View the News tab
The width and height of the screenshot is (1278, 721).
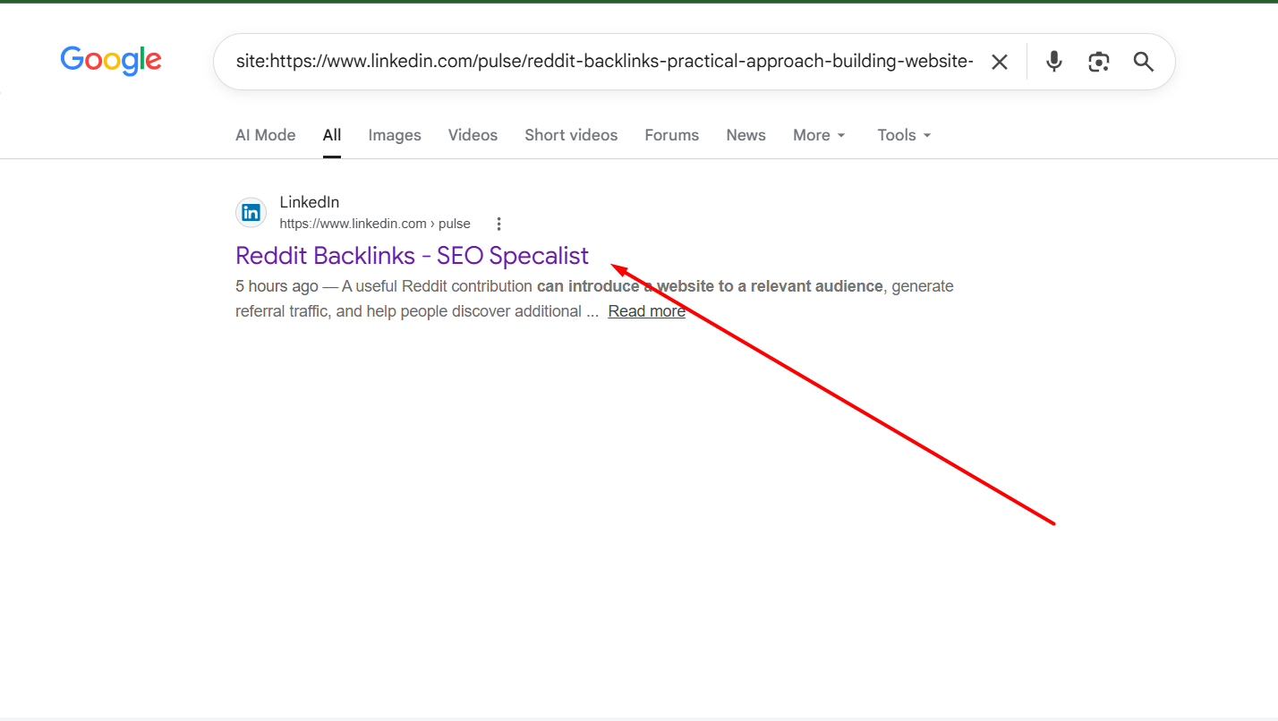click(x=745, y=135)
